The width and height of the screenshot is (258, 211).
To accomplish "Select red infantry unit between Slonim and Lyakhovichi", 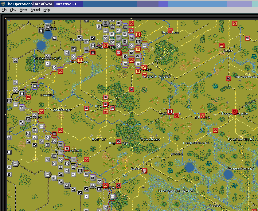I will 215,130.
